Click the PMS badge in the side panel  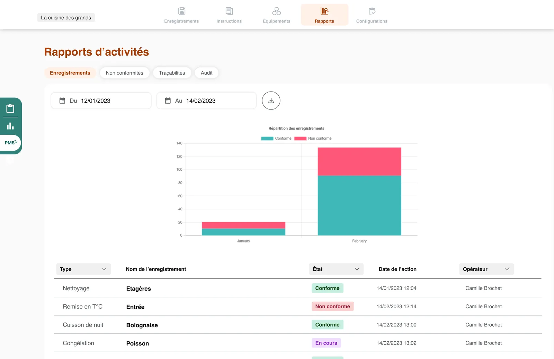coord(11,143)
